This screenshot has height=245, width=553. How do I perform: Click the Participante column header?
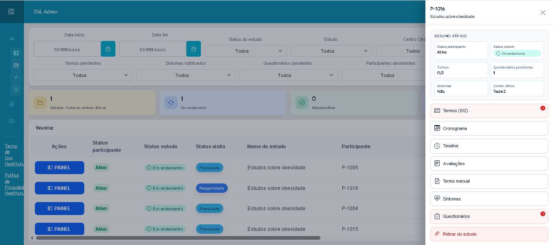(x=356, y=147)
